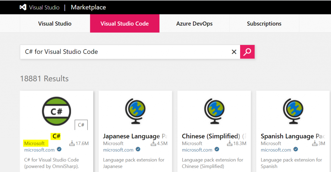331x172 pixels.
Task: Click verified badge on Chinese card
Action: [x=217, y=149]
